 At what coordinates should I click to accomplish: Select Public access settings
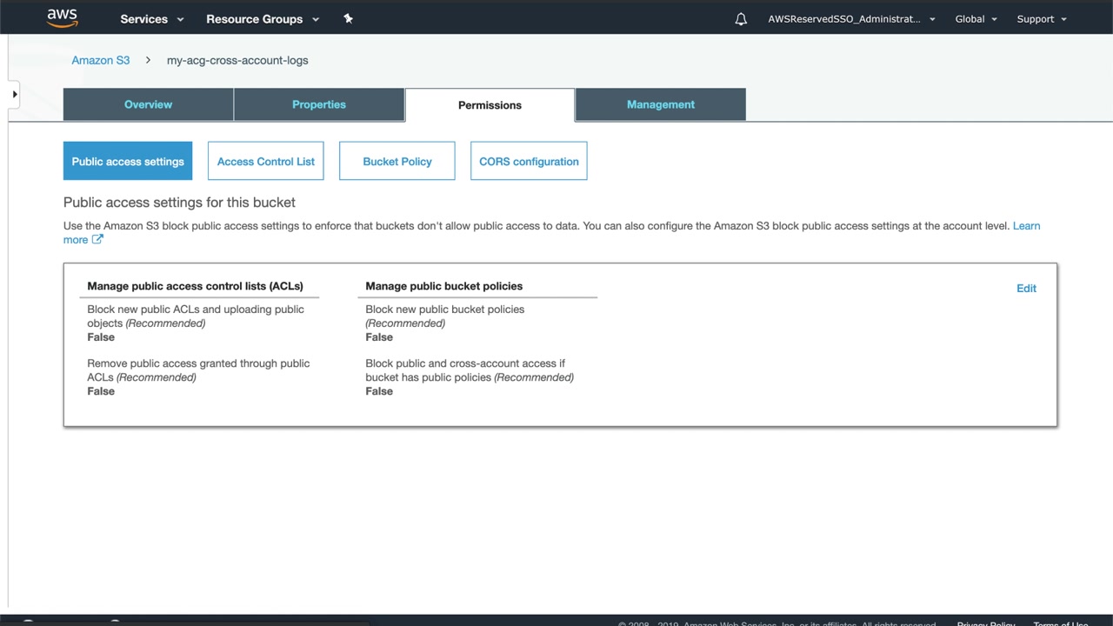point(128,161)
